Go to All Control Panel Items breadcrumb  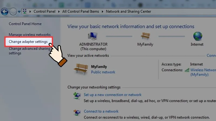click(x=80, y=12)
